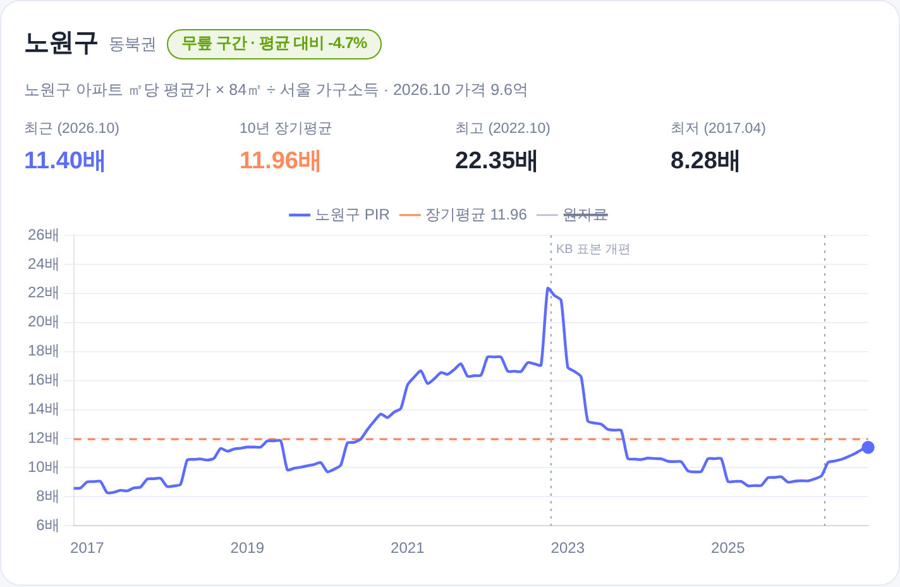Click the 11.96배 long-term average value
900x587 pixels.
[280, 161]
